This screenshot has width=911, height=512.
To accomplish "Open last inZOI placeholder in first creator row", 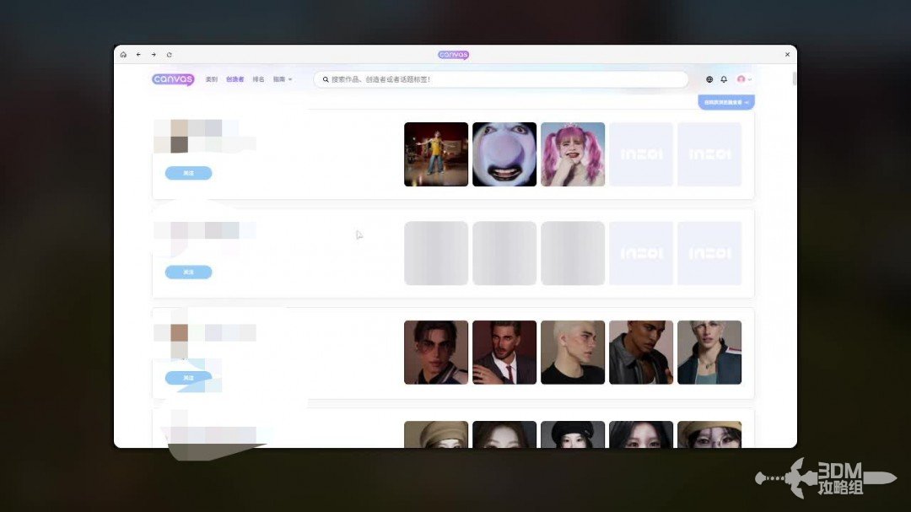I will click(x=709, y=154).
